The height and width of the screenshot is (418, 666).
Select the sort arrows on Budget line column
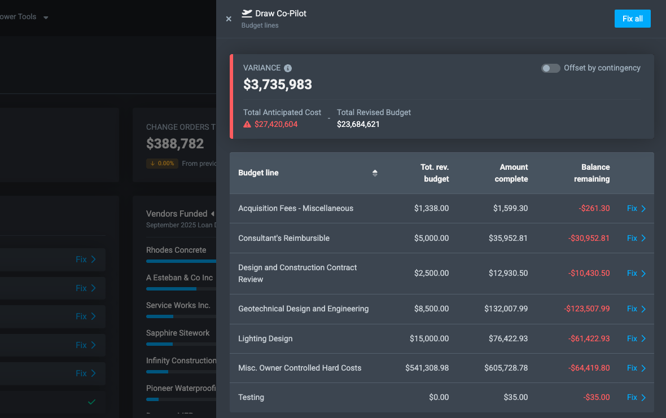375,173
